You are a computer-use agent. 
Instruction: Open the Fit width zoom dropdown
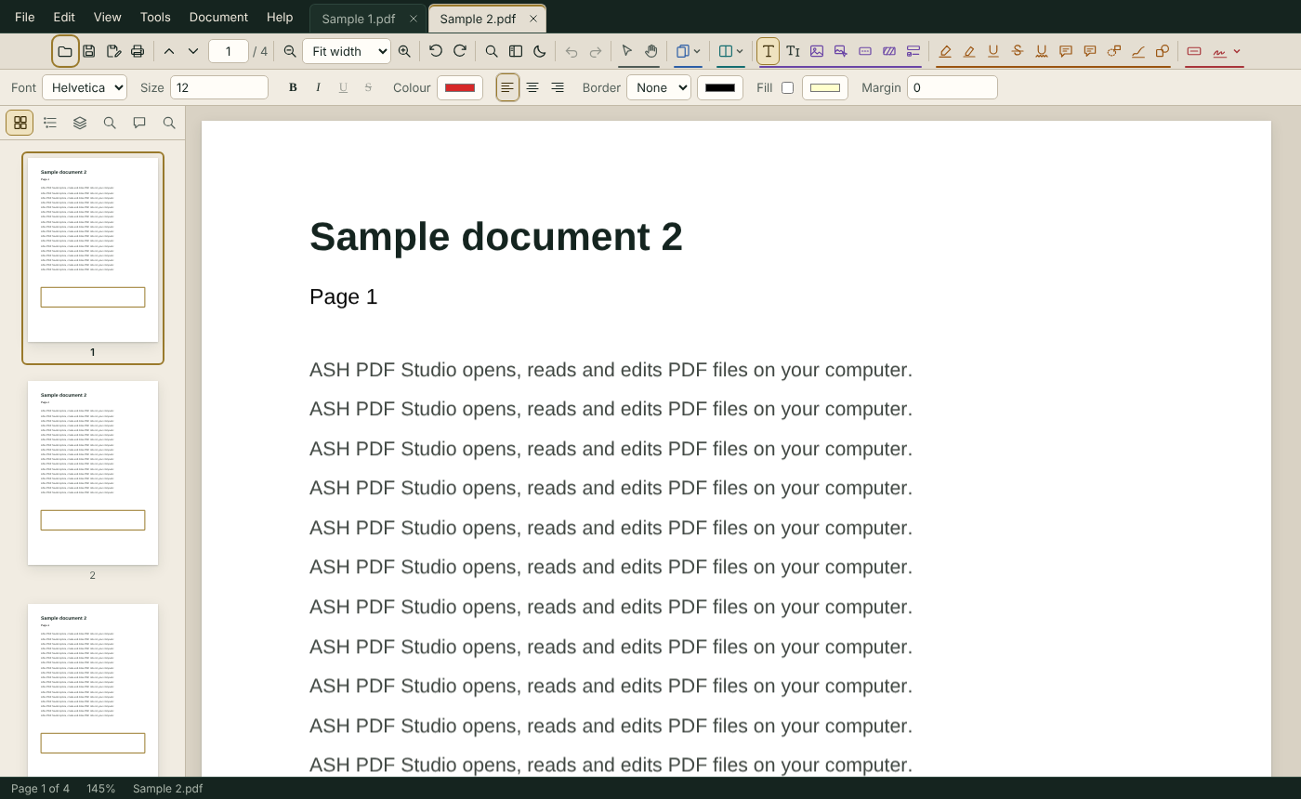pyautogui.click(x=347, y=51)
